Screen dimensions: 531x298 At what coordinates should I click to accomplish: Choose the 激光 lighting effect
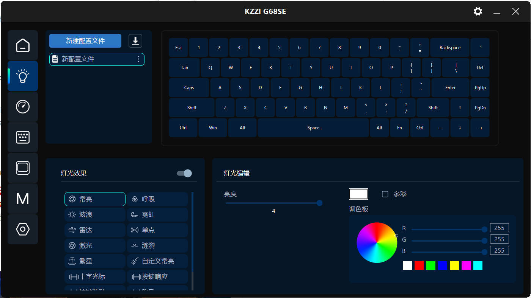click(95, 246)
